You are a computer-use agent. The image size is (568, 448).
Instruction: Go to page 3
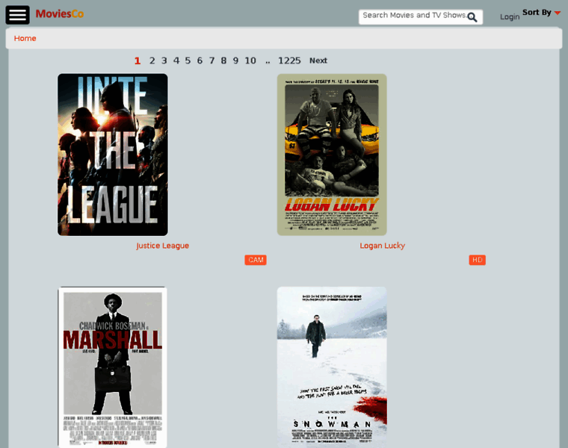(x=164, y=60)
